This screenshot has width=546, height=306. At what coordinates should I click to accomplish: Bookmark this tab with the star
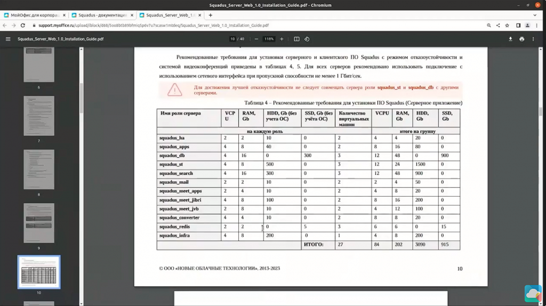(x=508, y=26)
